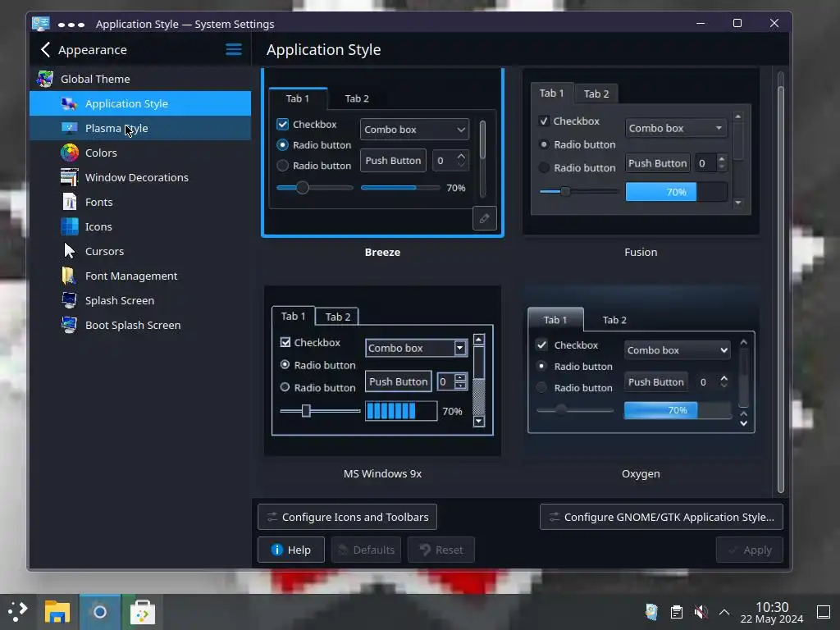Viewport: 840px width, 630px height.
Task: Open the file manager from the taskbar
Action: [57, 612]
